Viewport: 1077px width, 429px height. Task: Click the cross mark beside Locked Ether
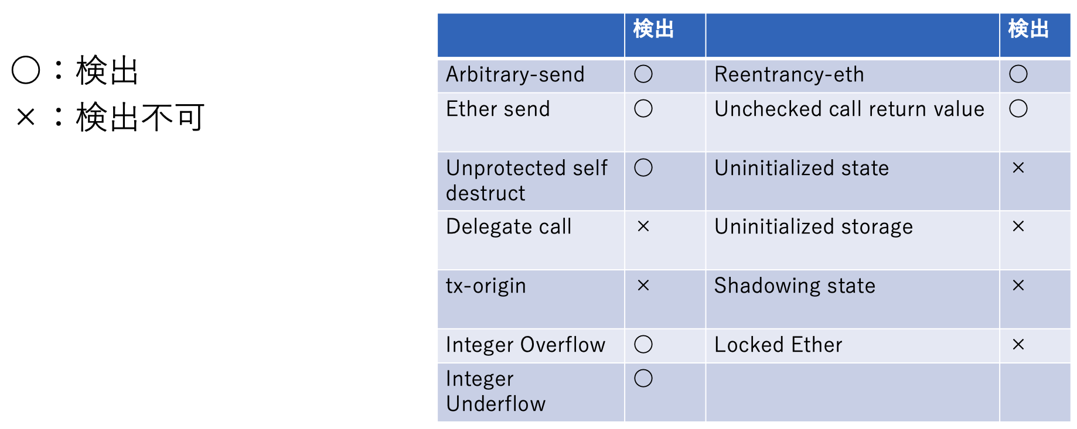point(1018,345)
